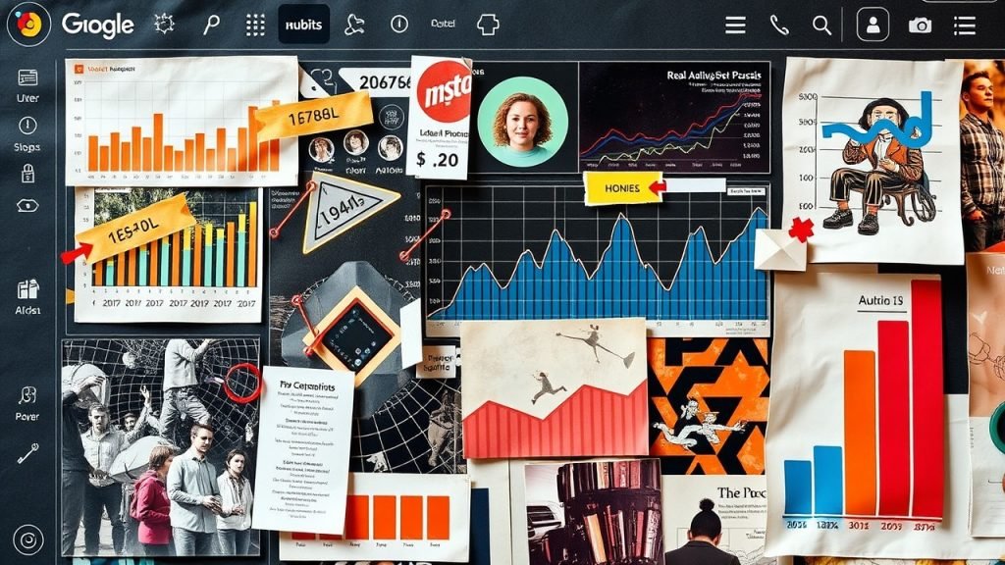Click the magnifier search icon at top right

(x=822, y=26)
